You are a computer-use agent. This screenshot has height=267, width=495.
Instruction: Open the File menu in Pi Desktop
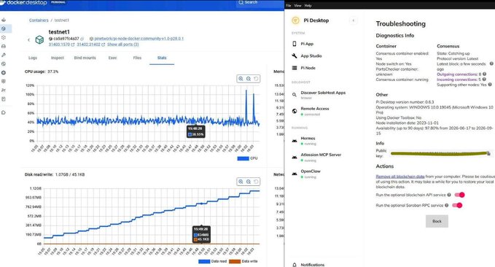pyautogui.click(x=289, y=5)
